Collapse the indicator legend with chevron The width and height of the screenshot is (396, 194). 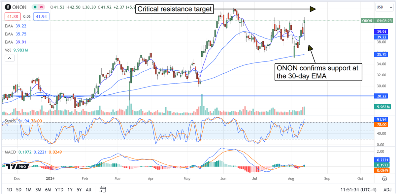[9, 58]
